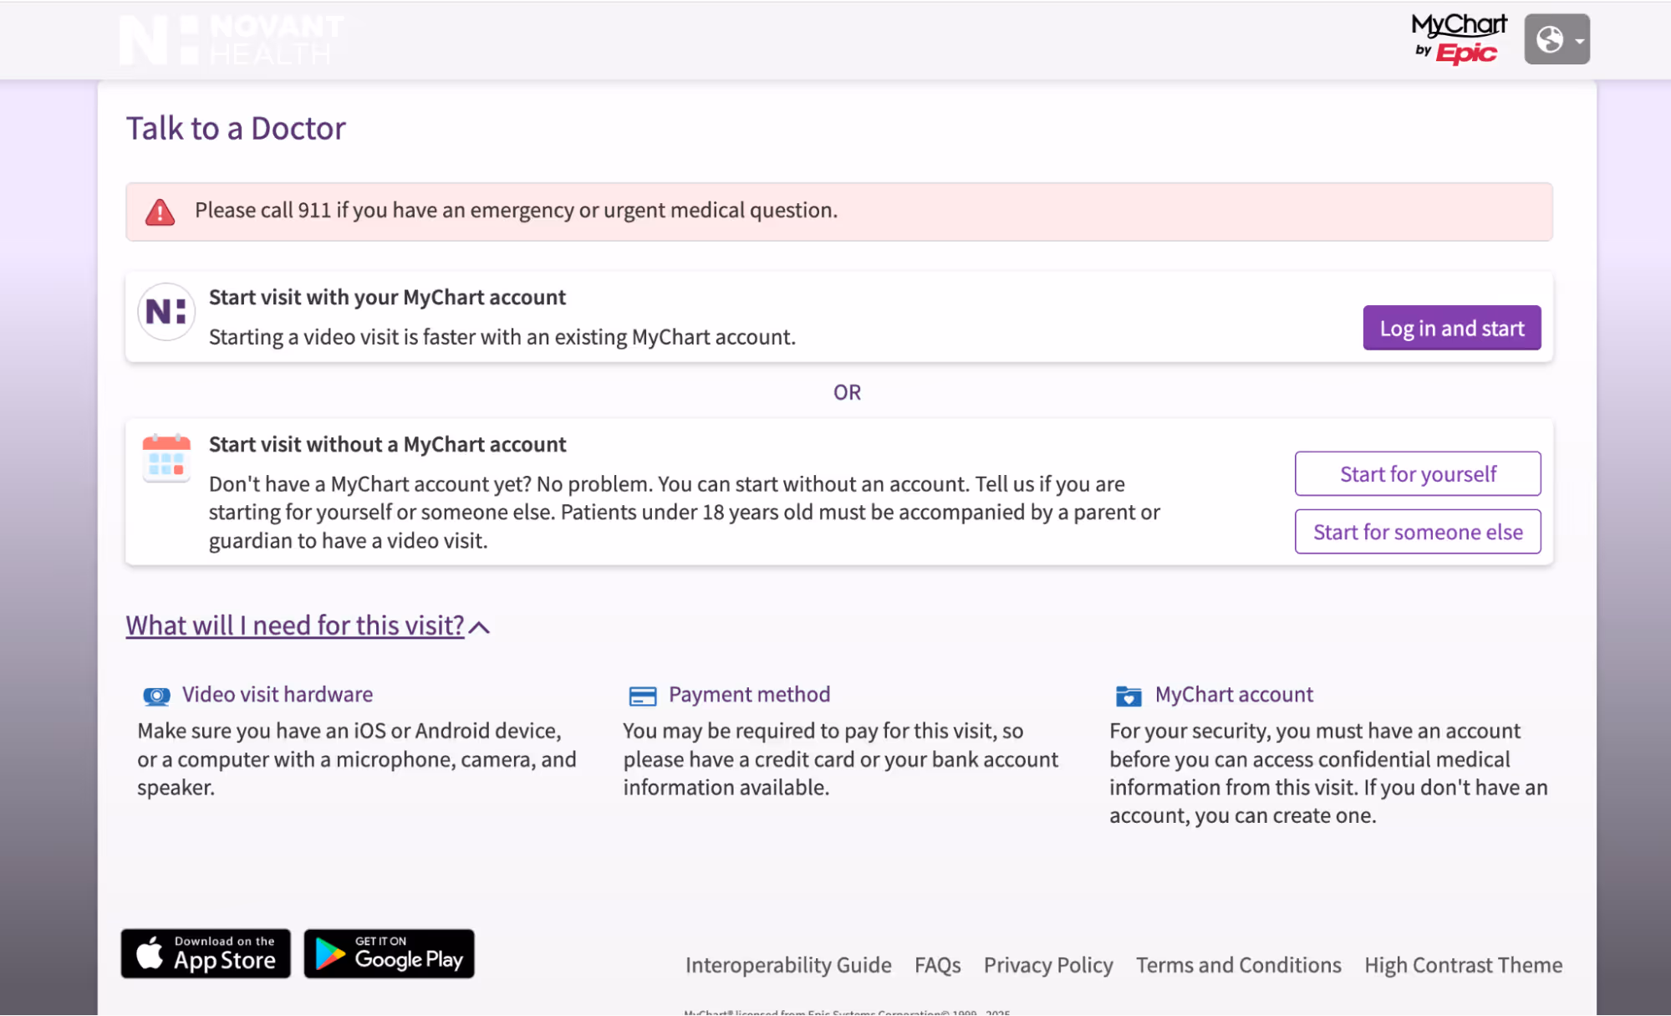The height and width of the screenshot is (1016, 1671).
Task: Select the MyChart account folder icon
Action: 1128,695
